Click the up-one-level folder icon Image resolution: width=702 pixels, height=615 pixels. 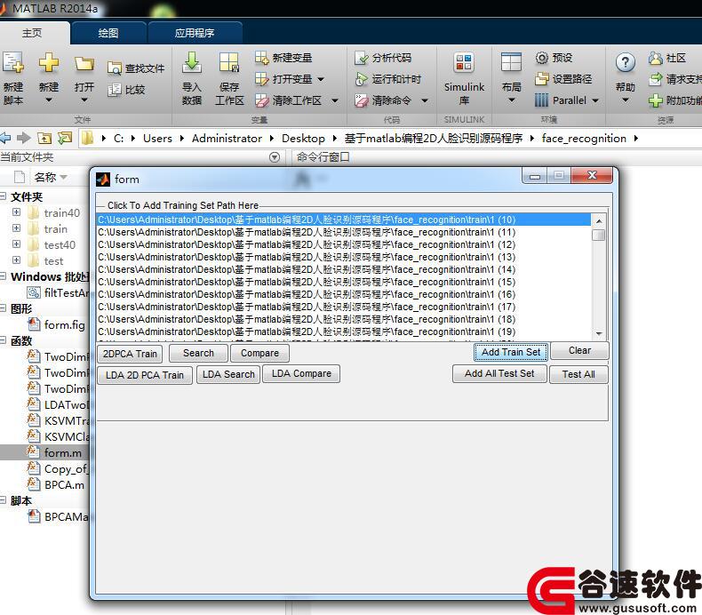(44, 138)
